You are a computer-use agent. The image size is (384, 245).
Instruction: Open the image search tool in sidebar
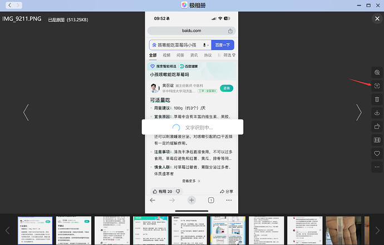377,73
